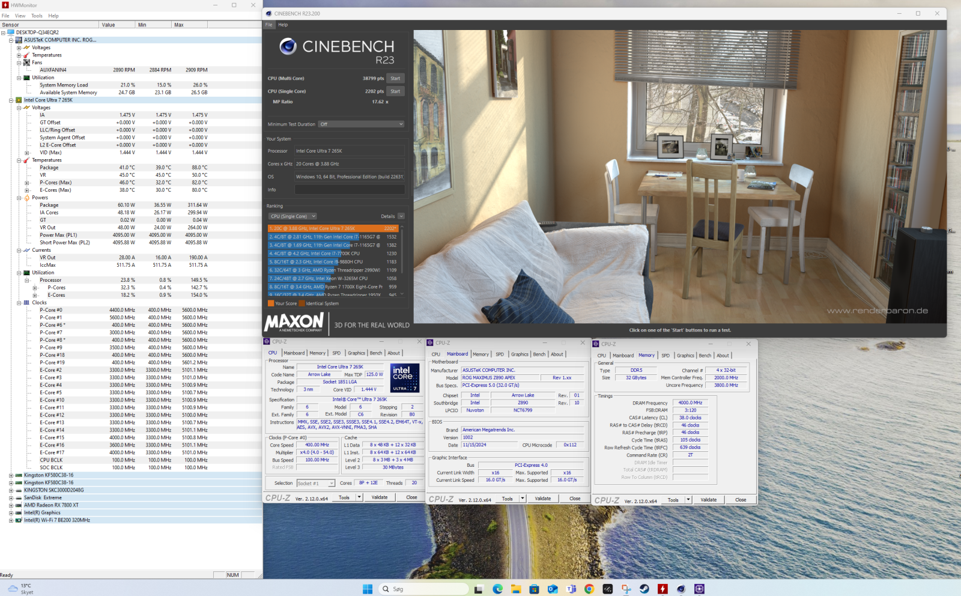
Task: Click the DESKTOP-Q34EQR2 computer icon in HWMonitor
Action: [11, 32]
